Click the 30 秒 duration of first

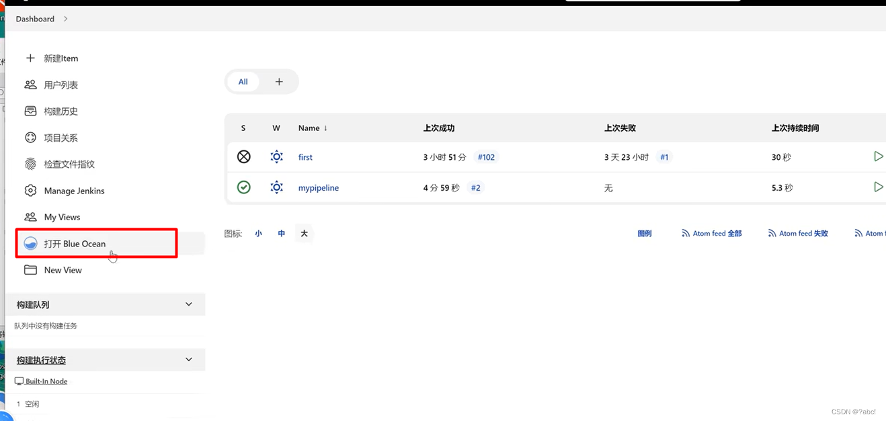click(781, 157)
